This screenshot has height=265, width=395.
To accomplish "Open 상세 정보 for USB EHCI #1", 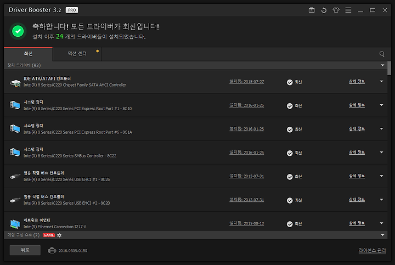I will (x=357, y=176).
